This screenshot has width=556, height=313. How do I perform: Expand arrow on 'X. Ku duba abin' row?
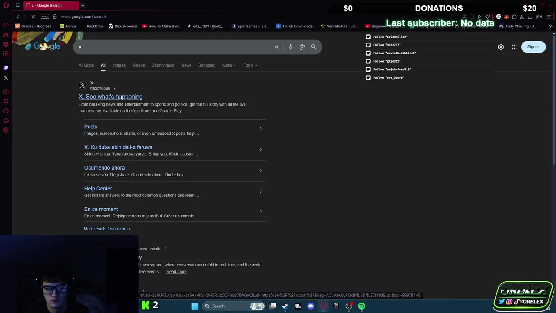261,150
